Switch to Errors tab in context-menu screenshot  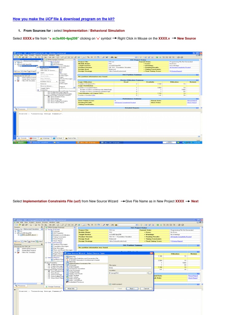(x=33, y=138)
